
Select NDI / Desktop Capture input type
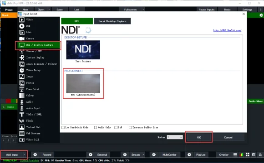[x=38, y=45]
